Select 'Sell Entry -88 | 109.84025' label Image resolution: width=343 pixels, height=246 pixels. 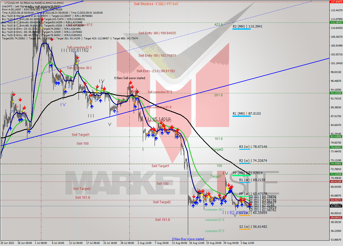point(157,33)
